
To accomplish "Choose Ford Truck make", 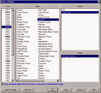I will click(22, 46).
